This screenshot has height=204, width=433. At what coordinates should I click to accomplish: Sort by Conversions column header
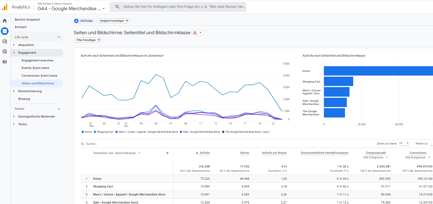pos(418,153)
